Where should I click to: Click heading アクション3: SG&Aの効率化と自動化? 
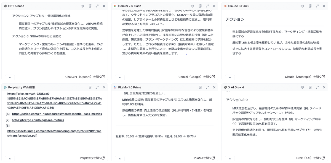37,36
